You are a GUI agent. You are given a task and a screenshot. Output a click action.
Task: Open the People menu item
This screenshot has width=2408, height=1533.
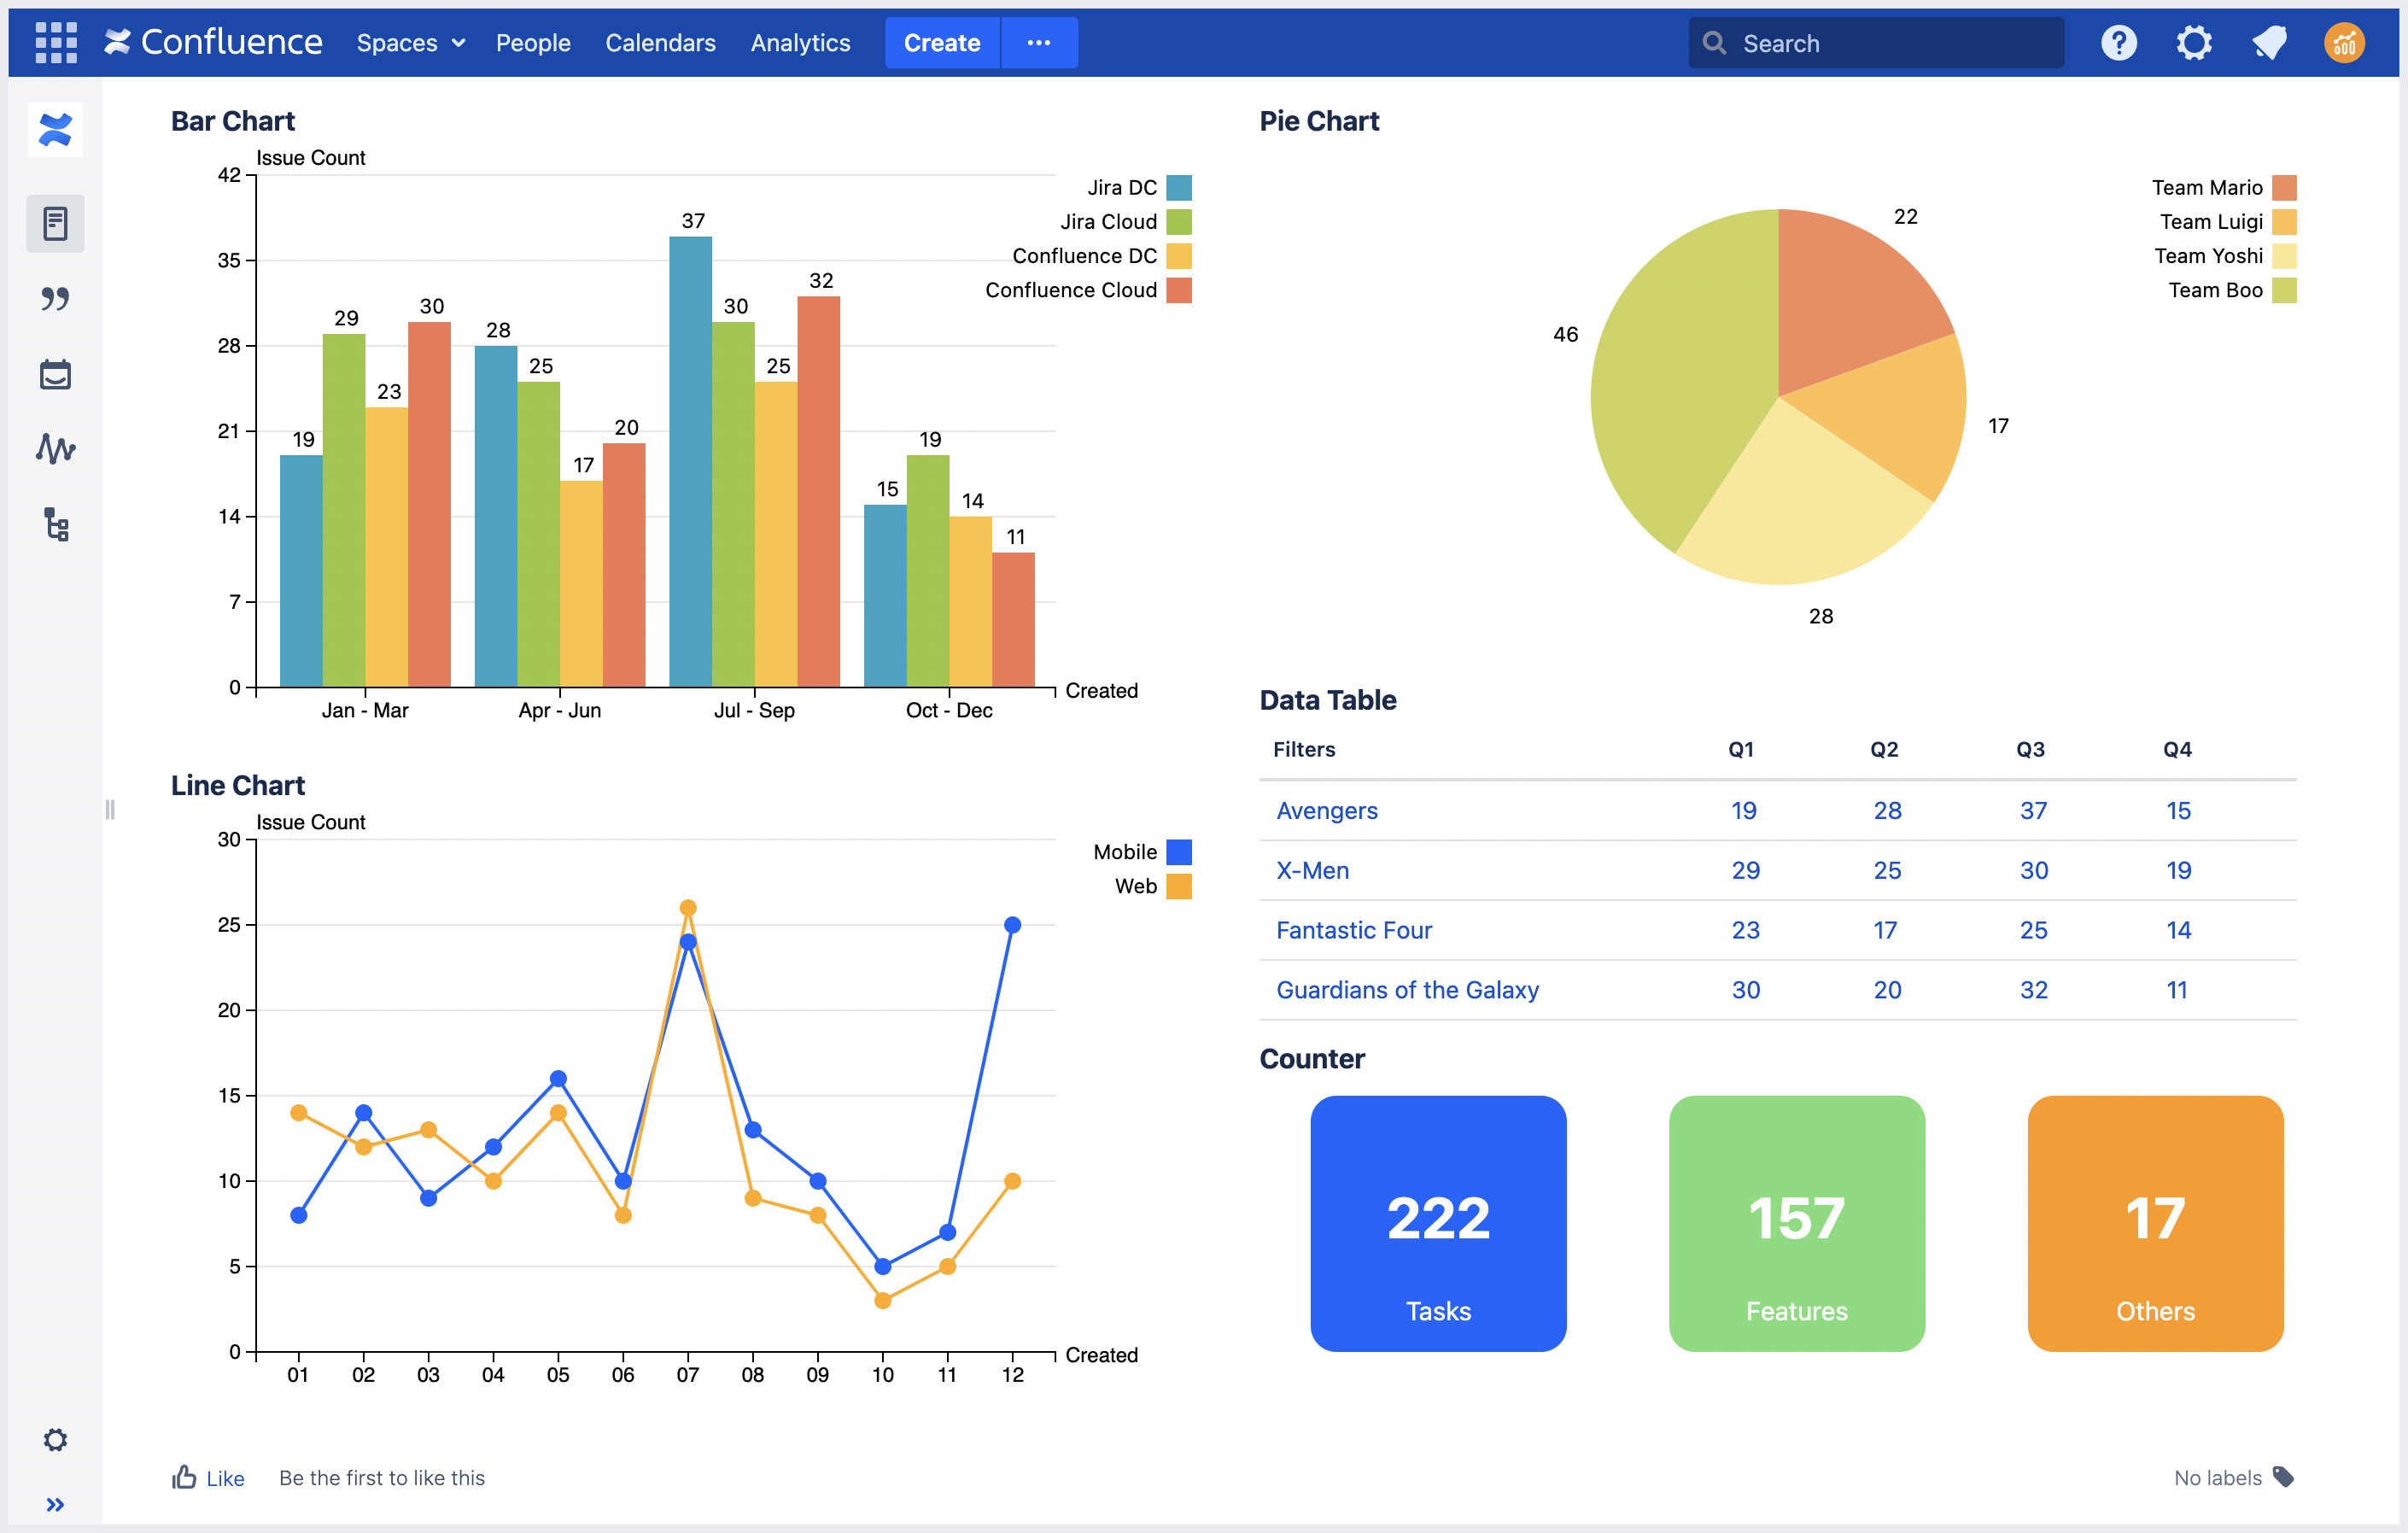532,43
